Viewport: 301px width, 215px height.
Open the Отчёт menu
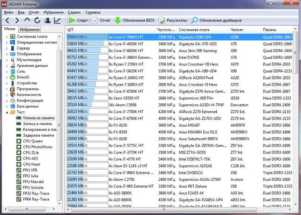coord(34,12)
